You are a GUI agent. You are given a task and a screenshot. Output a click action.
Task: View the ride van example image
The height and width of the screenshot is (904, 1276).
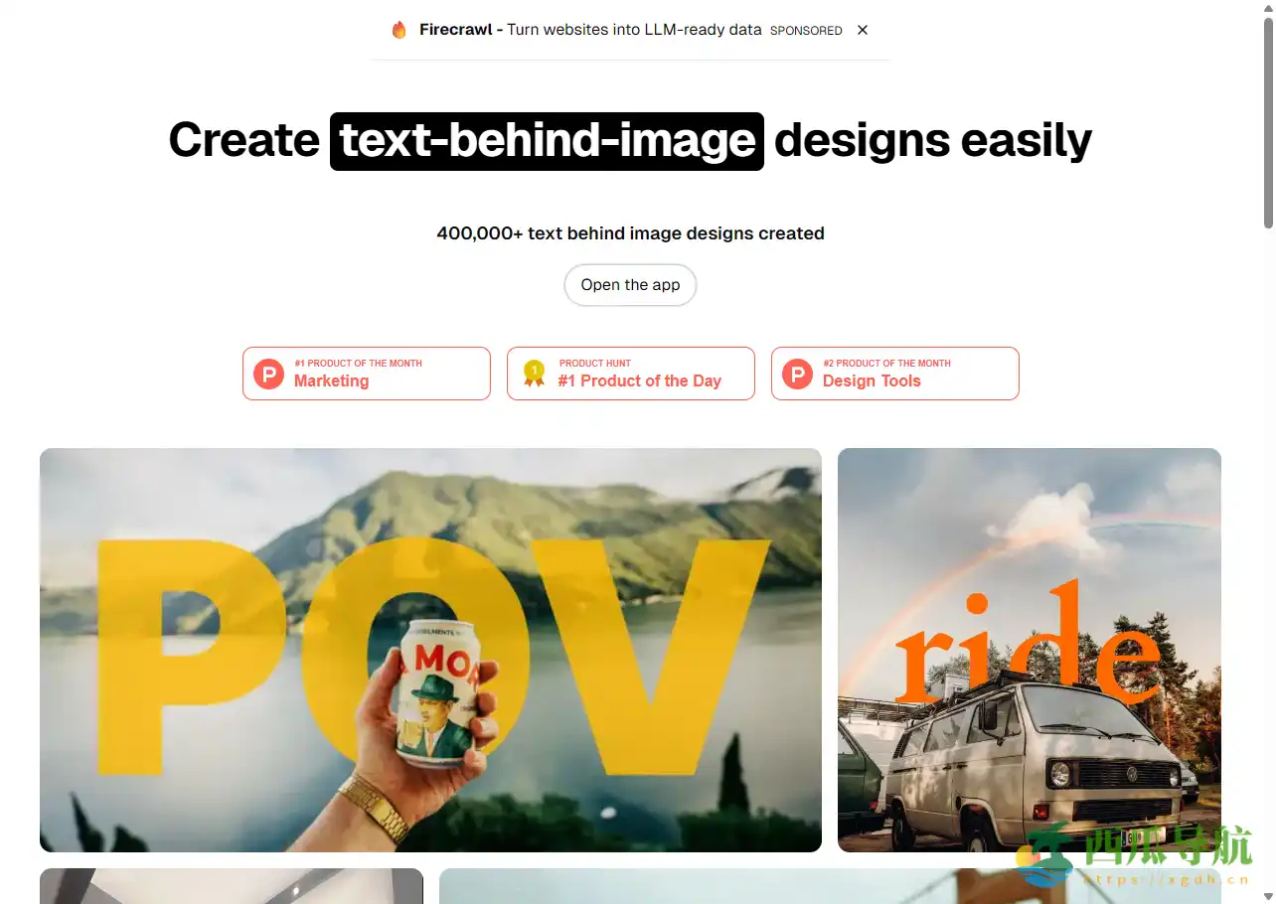point(1030,650)
